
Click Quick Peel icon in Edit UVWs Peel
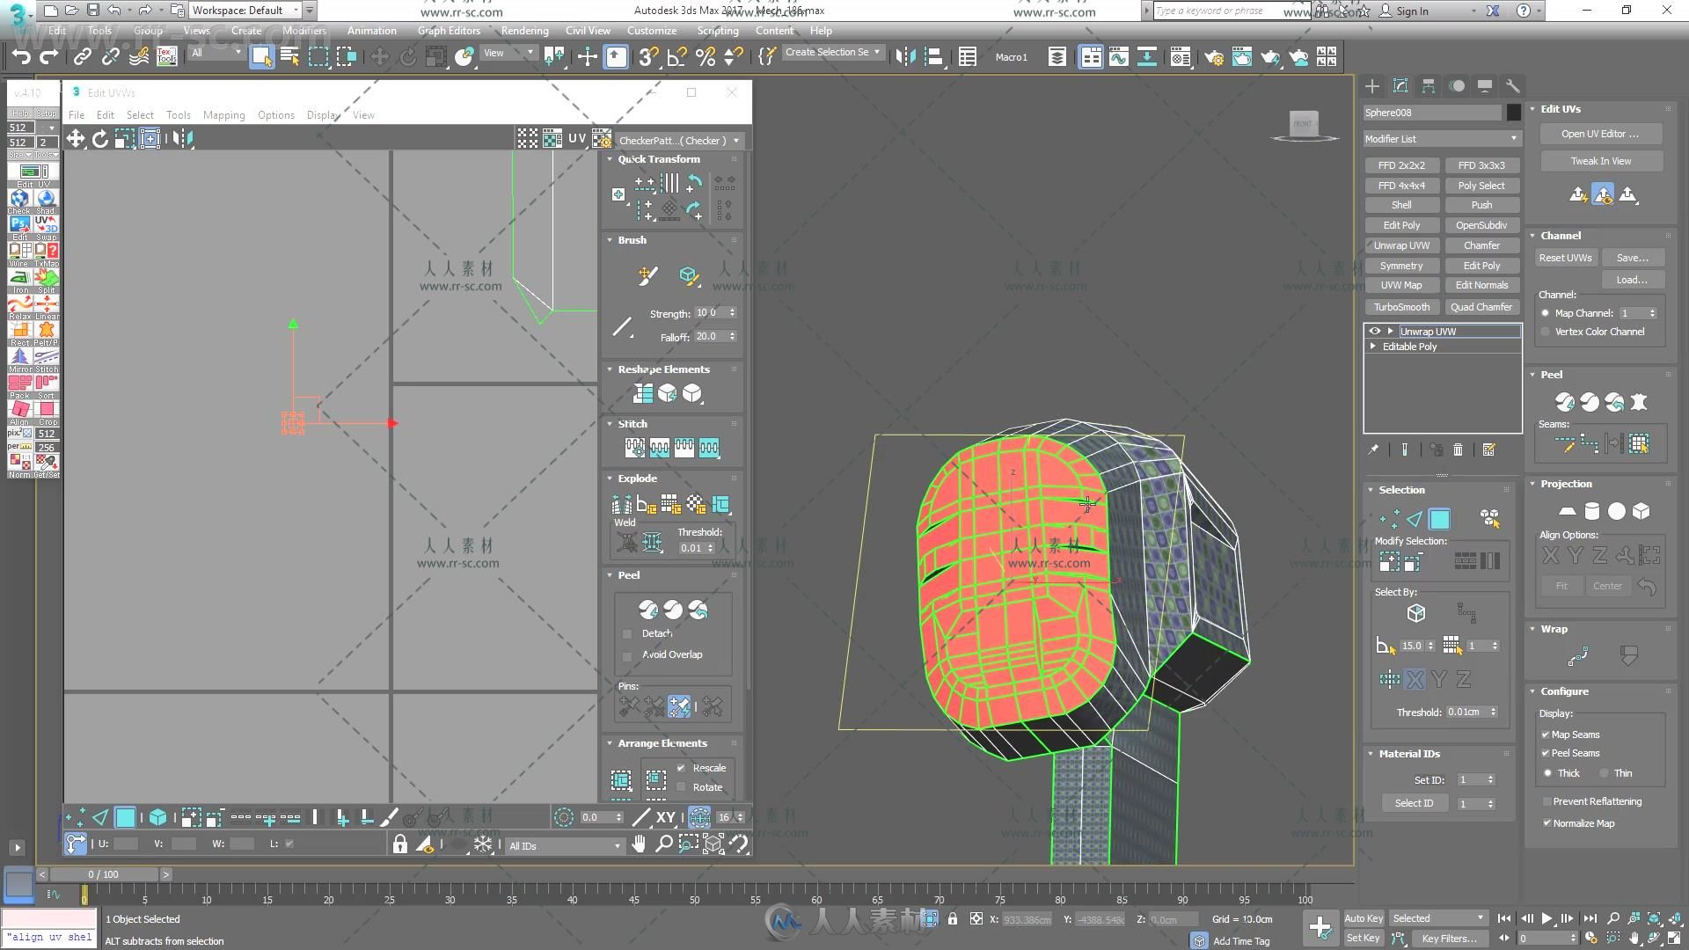(648, 610)
